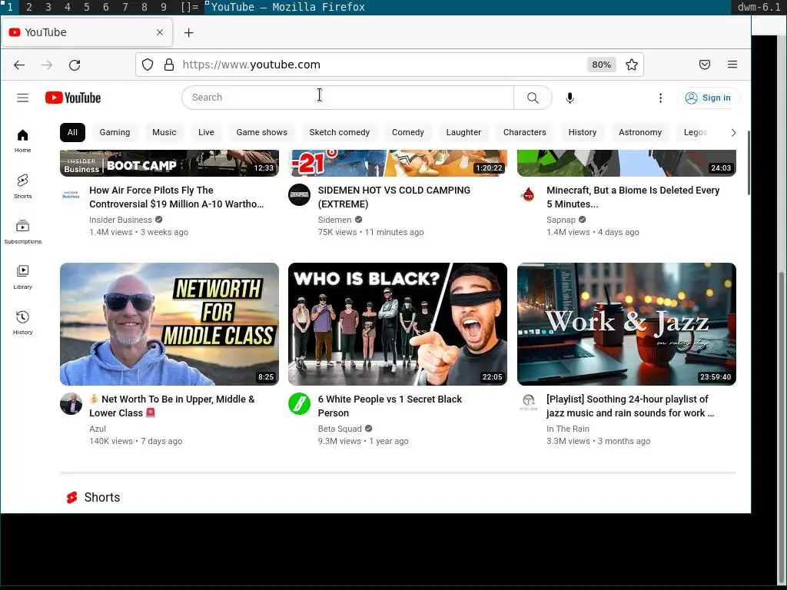Open Net Worth Upper Middle Lower title
787x590 pixels.
(x=172, y=406)
